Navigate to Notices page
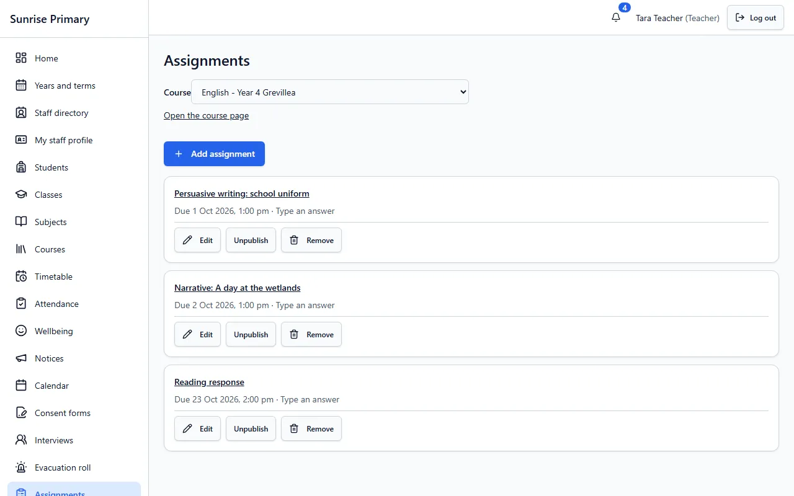 click(x=74, y=358)
